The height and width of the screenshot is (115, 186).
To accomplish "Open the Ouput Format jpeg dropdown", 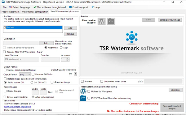I will click(25, 74).
